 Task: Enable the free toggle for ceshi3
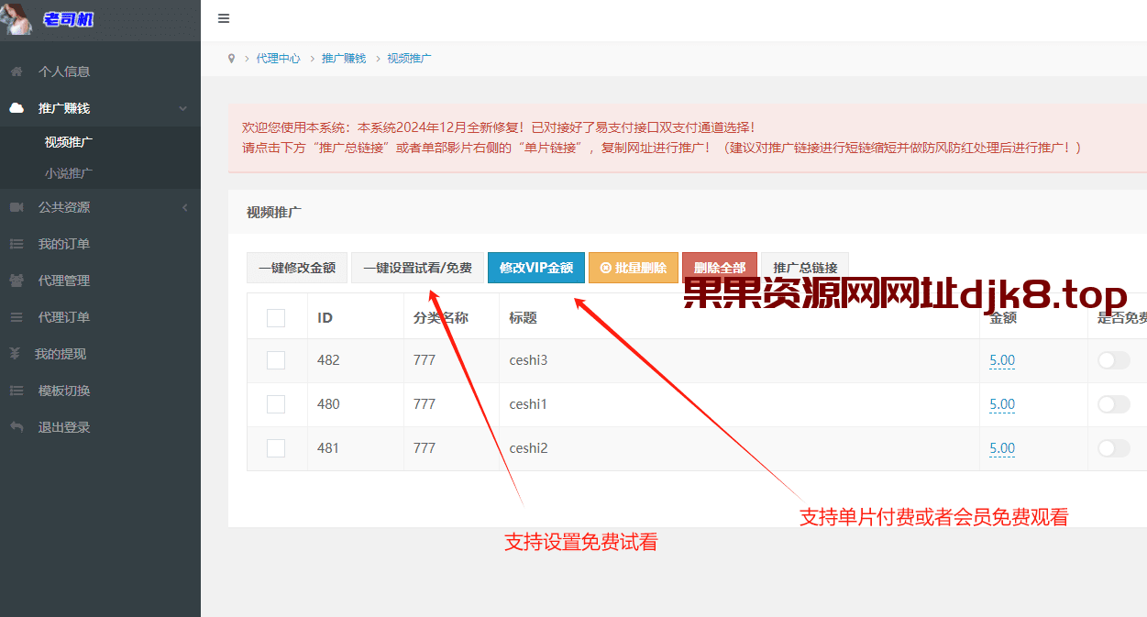(1114, 360)
